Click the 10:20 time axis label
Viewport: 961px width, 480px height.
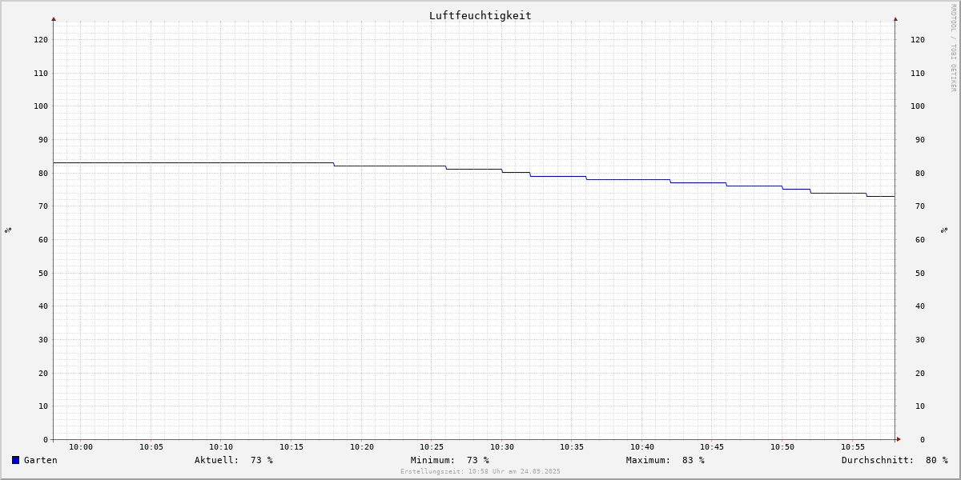362,447
